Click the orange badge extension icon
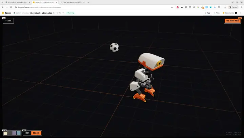The width and height of the screenshot is (244, 138). (202, 7)
